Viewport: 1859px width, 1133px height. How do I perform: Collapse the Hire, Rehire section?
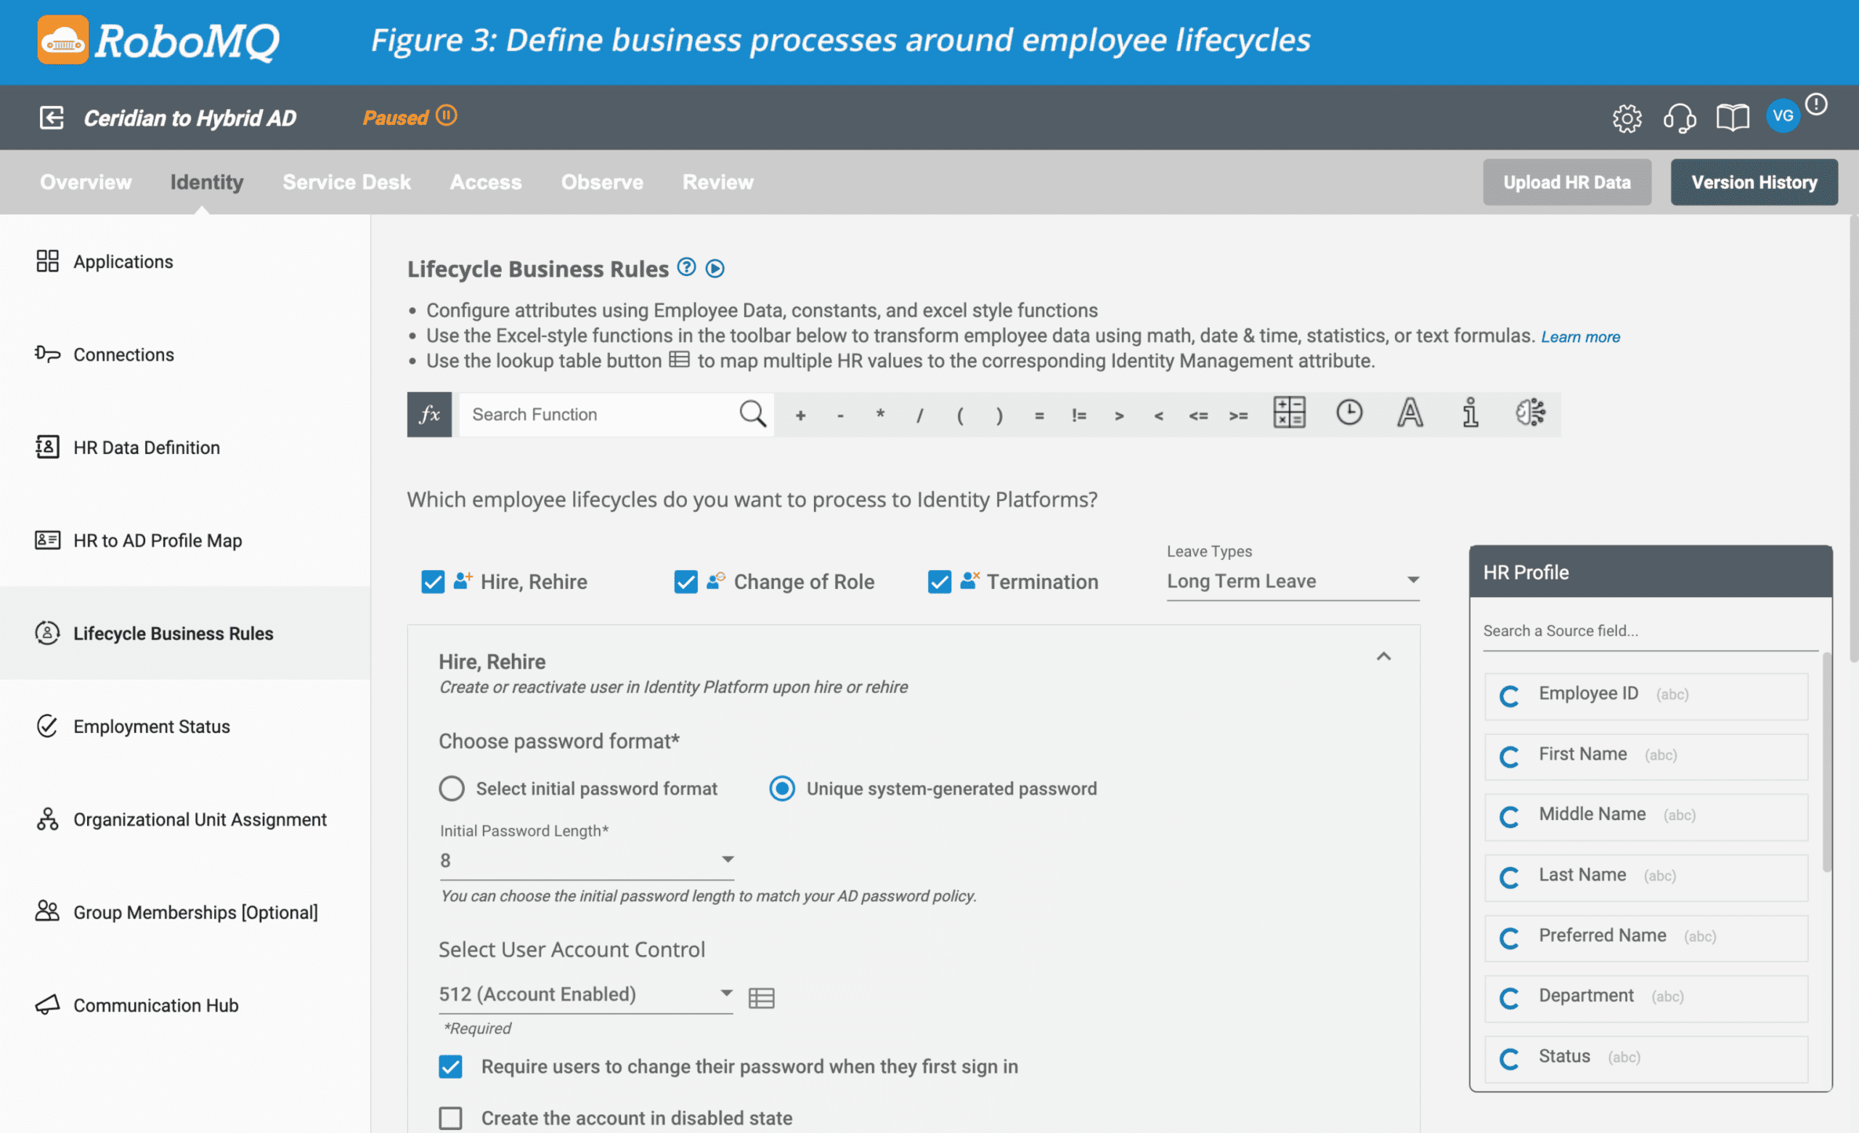pos(1384,657)
